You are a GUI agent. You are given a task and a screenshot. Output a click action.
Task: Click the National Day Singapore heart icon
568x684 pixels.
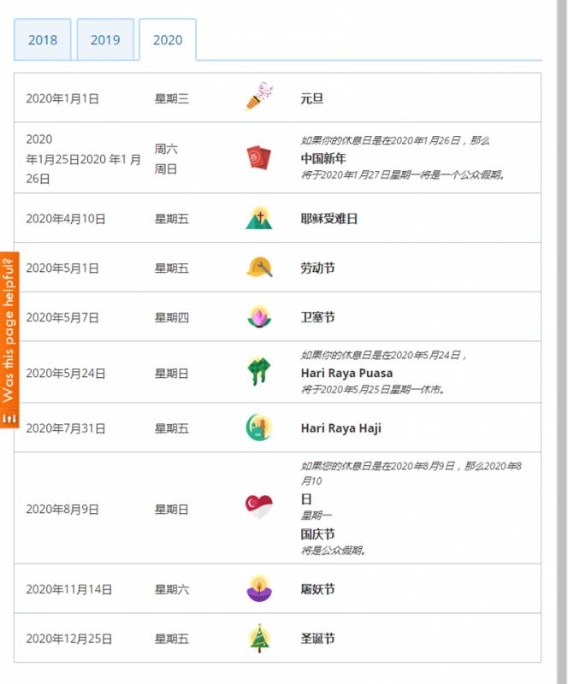coord(258,508)
